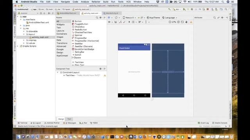
Task: Search inside the Palette panel
Action: 97,17
